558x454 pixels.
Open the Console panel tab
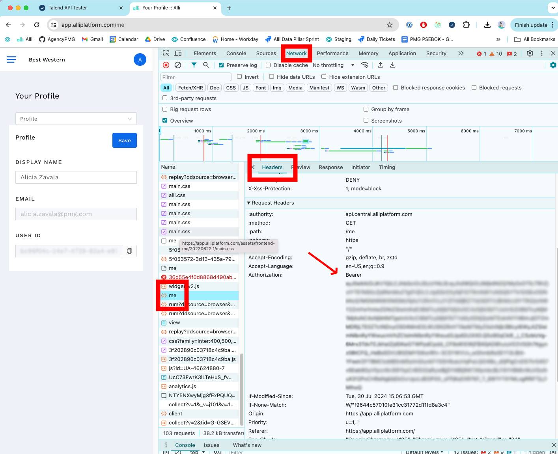tap(236, 53)
